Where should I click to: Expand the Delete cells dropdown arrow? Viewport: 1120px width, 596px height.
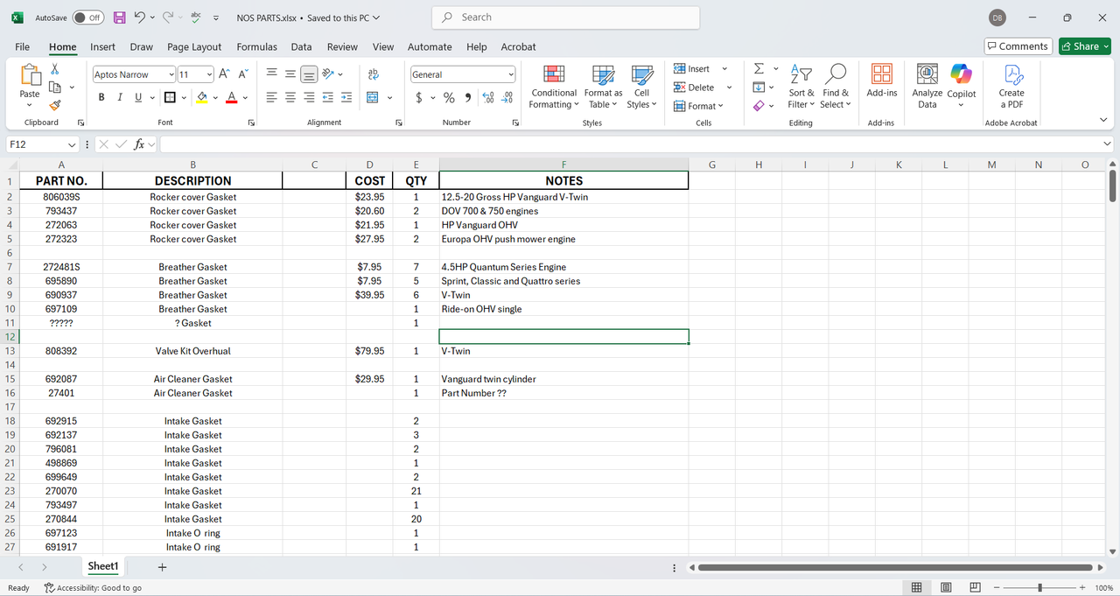click(729, 88)
